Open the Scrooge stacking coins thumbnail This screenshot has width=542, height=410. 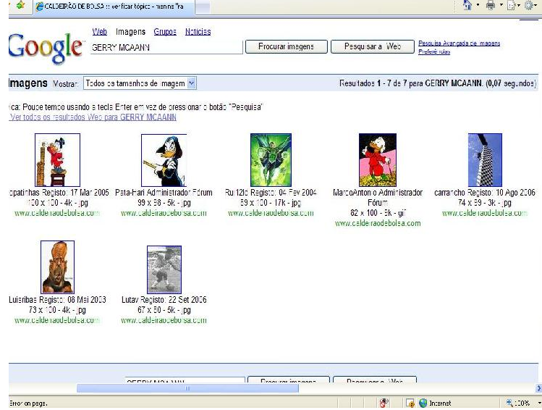pos(57,160)
